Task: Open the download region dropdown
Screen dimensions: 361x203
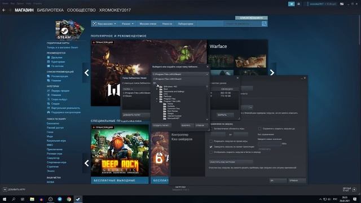Action: (x=250, y=108)
